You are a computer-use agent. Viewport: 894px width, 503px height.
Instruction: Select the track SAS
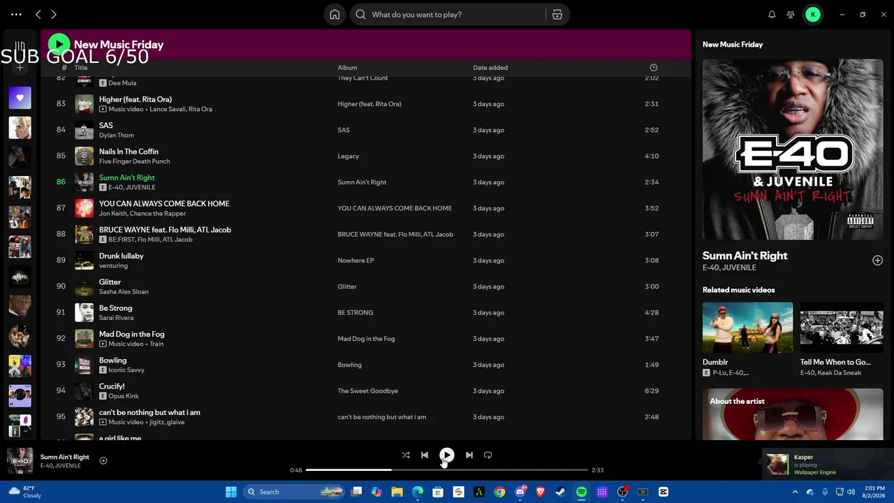[x=106, y=126]
